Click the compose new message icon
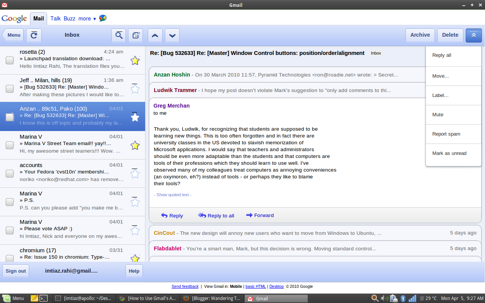Viewport: 485px width, 303px height. [x=135, y=35]
